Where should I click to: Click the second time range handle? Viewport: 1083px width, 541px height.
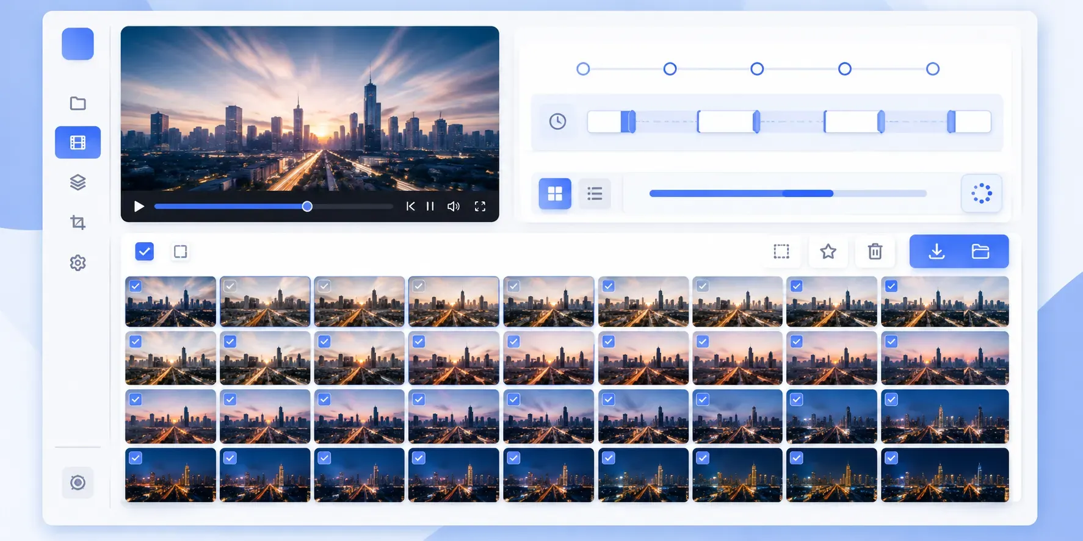(756, 122)
